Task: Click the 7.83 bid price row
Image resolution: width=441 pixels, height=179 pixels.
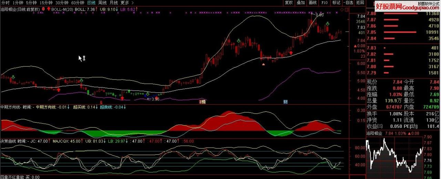Action: click(x=403, y=48)
